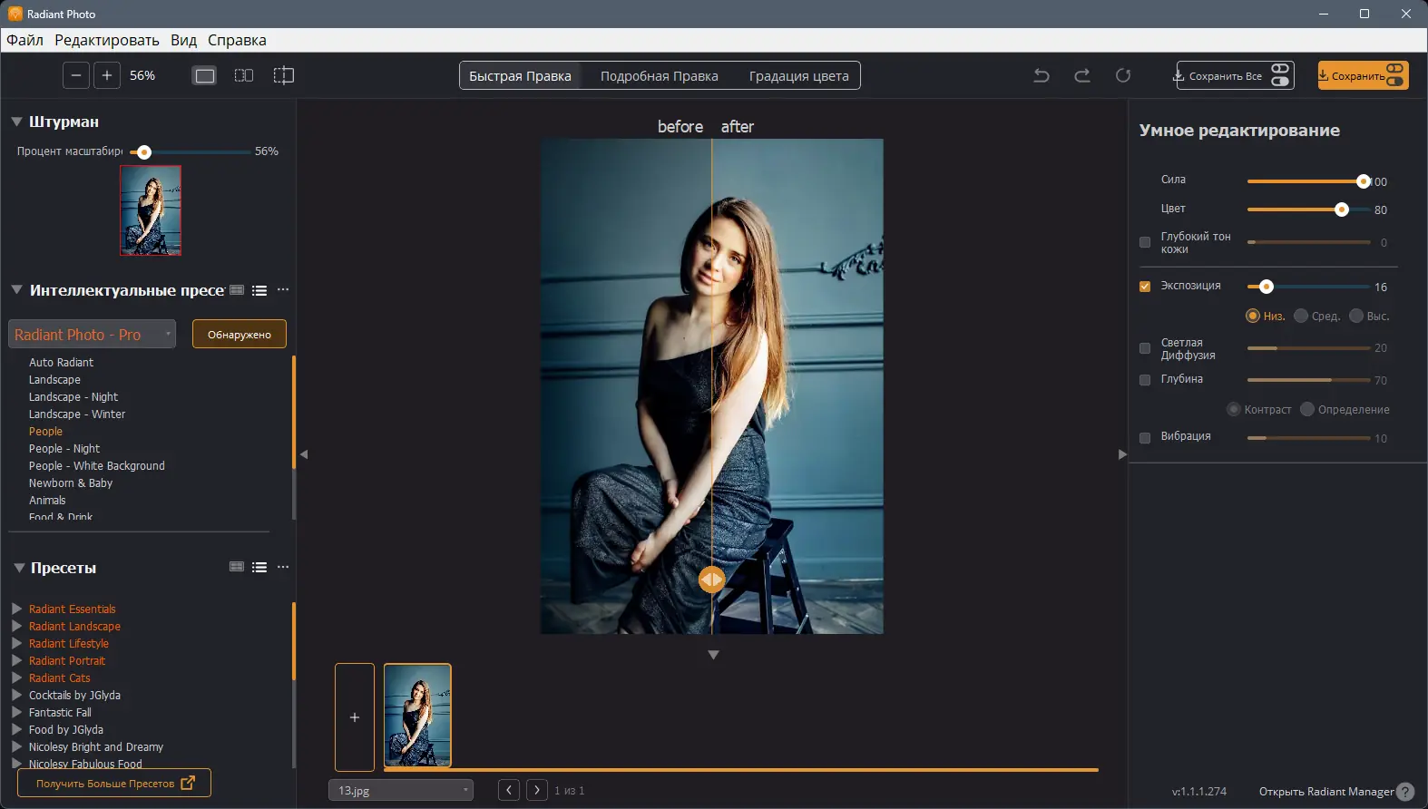Image resolution: width=1428 pixels, height=809 pixels.
Task: Collapse the right panel with the arrow
Action: tap(1122, 454)
